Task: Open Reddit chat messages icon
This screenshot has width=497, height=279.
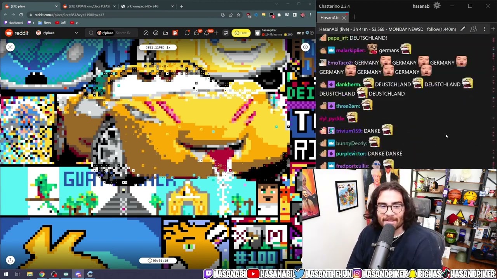Action: coord(197,33)
